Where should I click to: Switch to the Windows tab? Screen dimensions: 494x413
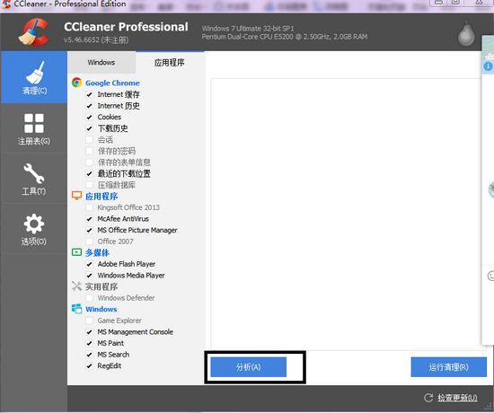coord(101,62)
